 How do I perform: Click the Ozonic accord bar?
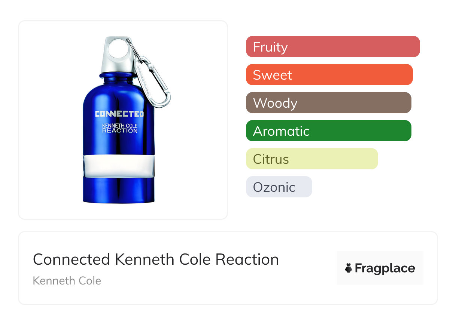coord(279,187)
